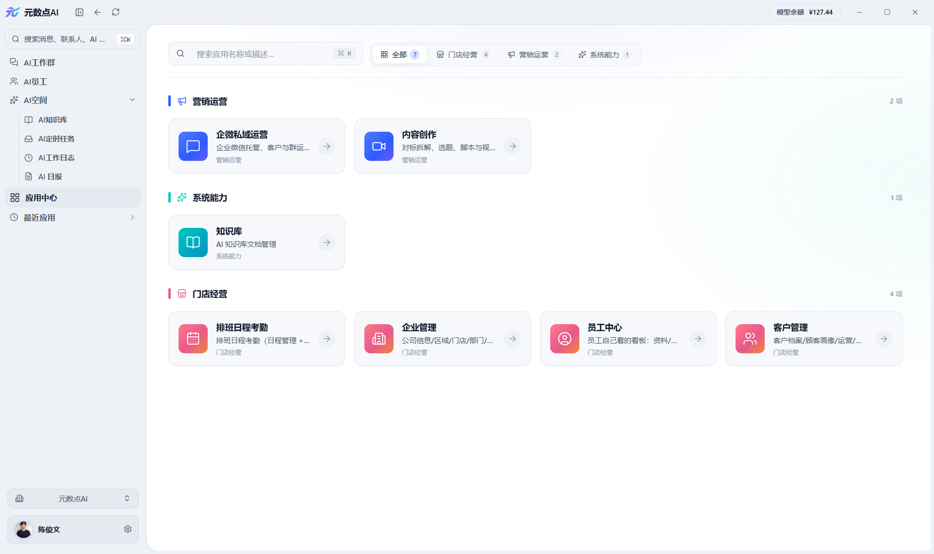Viewport: 934px width, 554px height.
Task: Switch to the 门店经营 tab
Action: tap(463, 54)
